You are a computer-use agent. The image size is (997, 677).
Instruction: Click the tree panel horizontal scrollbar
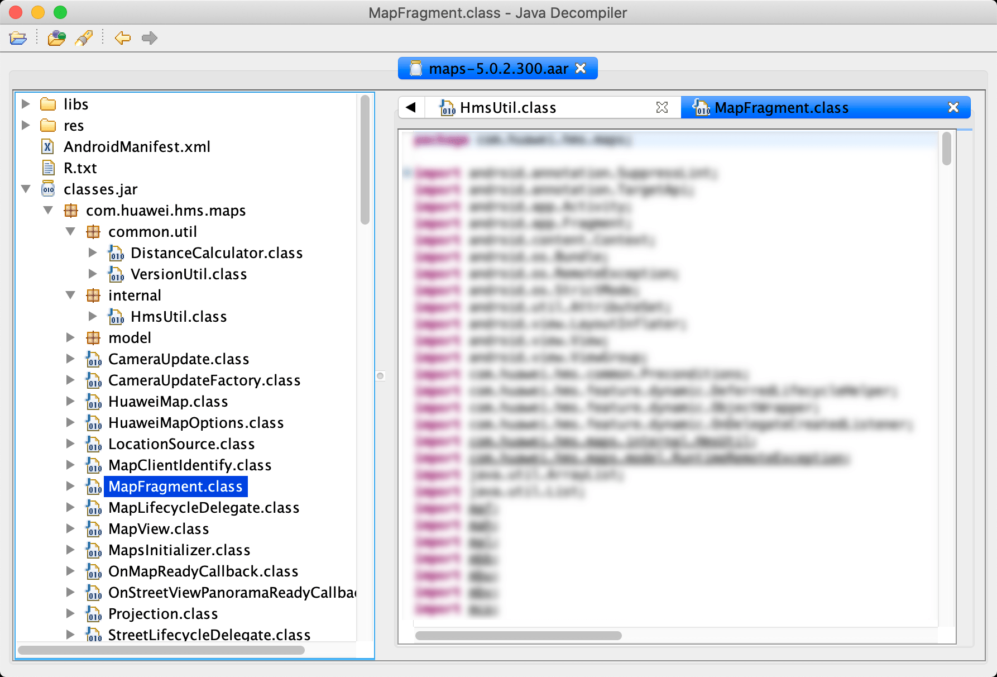[161, 650]
